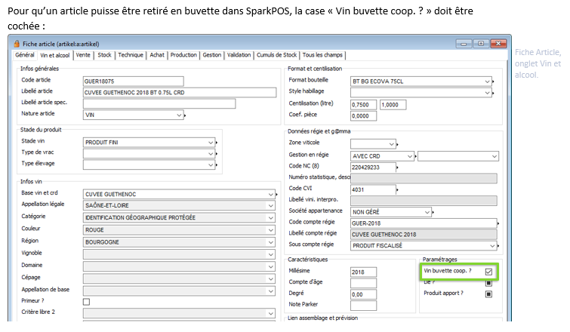This screenshot has width=570, height=332.
Task: Go to the Cumuls de Stock tab
Action: pyautogui.click(x=276, y=55)
